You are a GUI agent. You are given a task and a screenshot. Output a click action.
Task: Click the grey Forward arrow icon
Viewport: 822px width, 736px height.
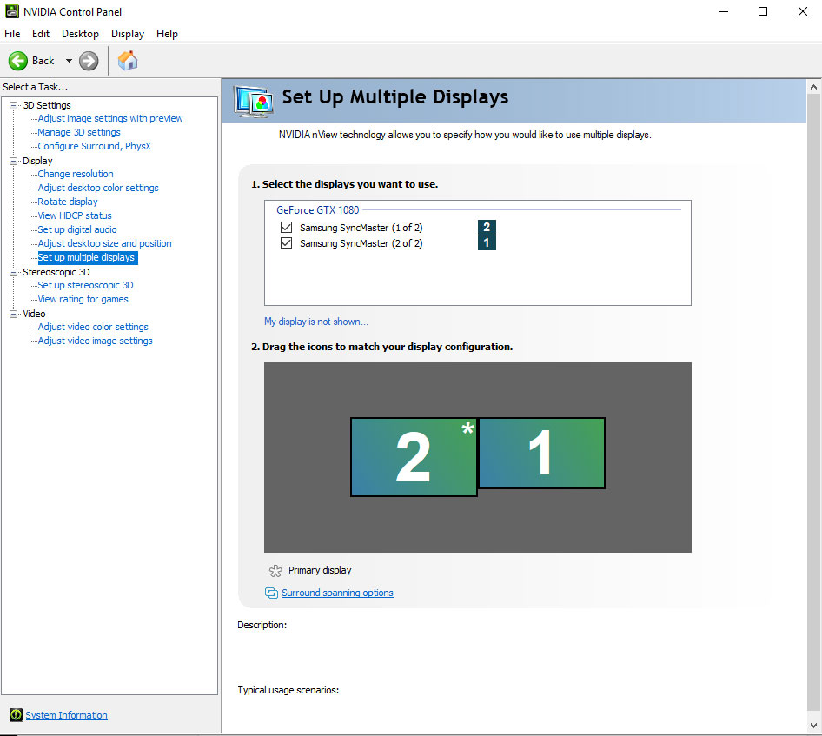tap(89, 61)
